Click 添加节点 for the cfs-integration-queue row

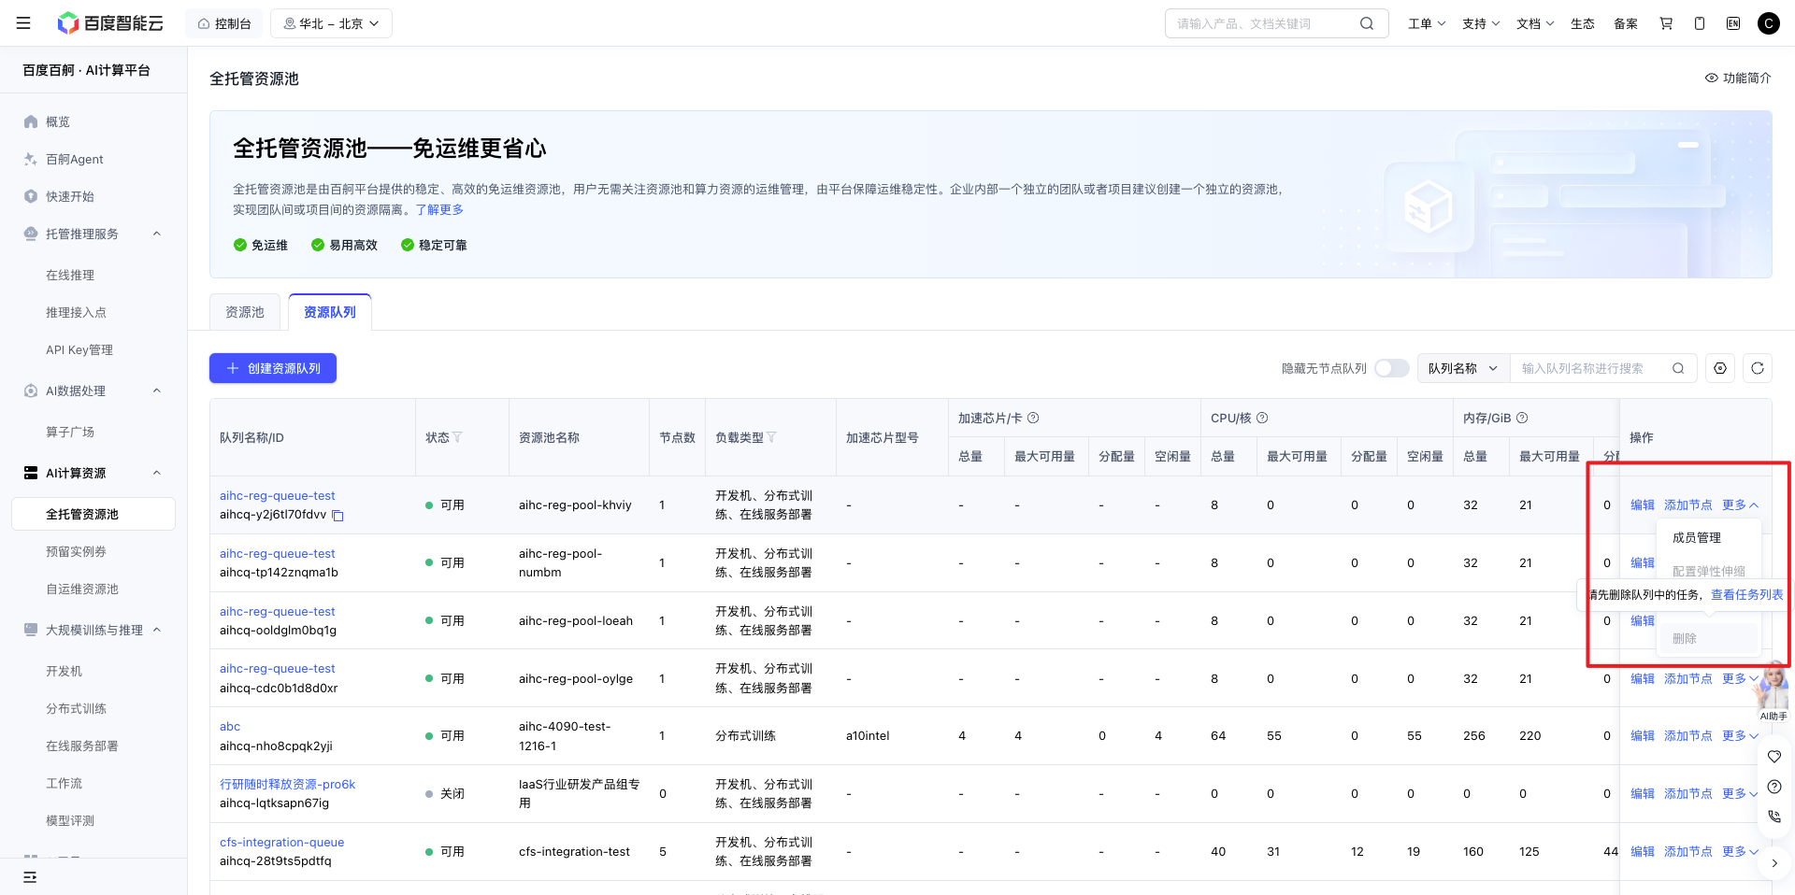(x=1688, y=851)
